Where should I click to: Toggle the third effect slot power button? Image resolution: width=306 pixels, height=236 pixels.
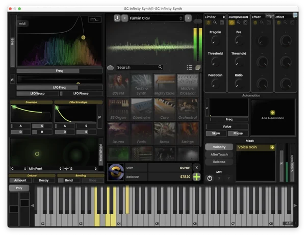255,22
